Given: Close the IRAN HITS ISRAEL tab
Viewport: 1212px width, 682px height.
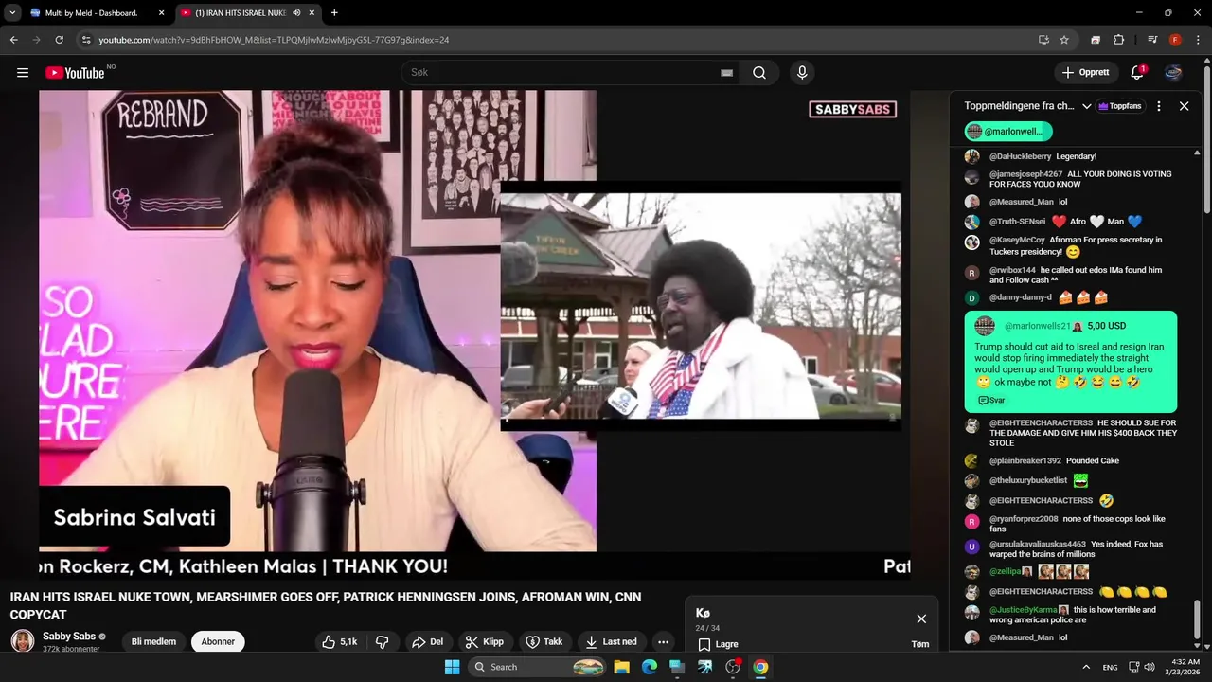Looking at the screenshot, I should pos(312,13).
